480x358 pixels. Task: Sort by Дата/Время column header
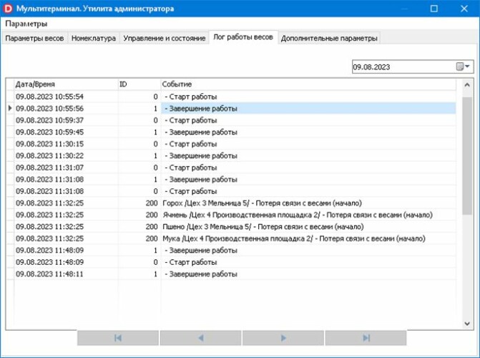point(64,84)
